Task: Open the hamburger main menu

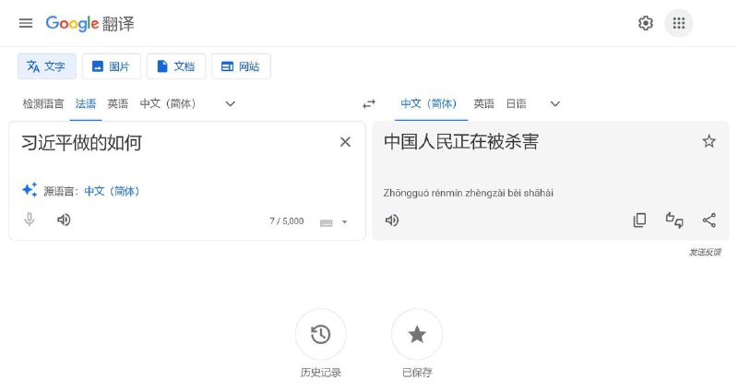Action: (26, 23)
